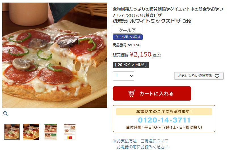Click the クール便 outlined label
Viewport: 227px width, 152px height.
click(127, 30)
